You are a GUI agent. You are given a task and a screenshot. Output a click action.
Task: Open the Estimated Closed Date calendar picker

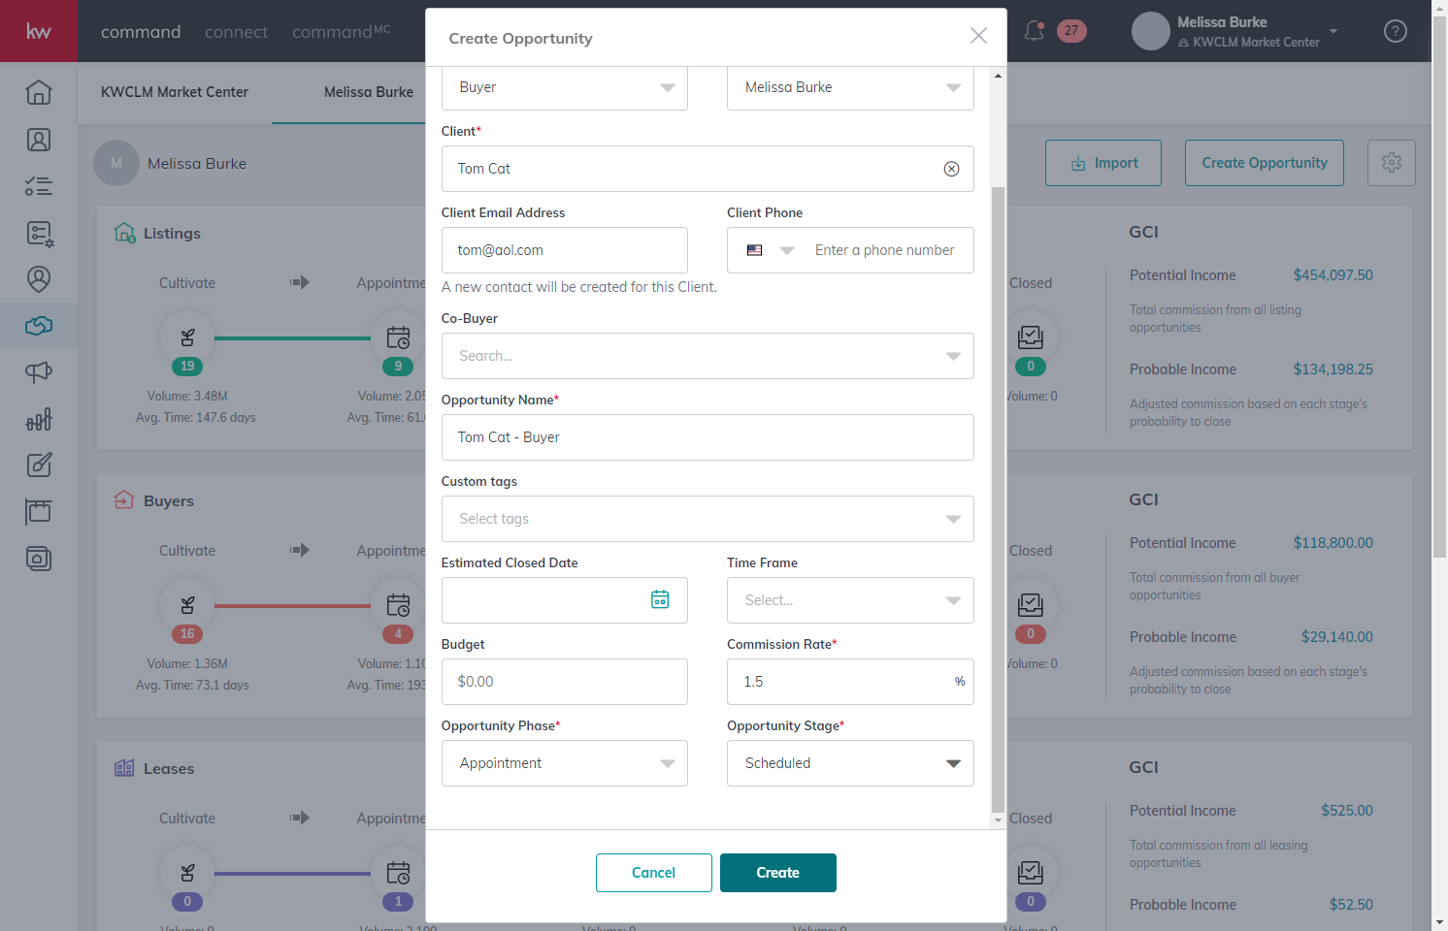(660, 600)
